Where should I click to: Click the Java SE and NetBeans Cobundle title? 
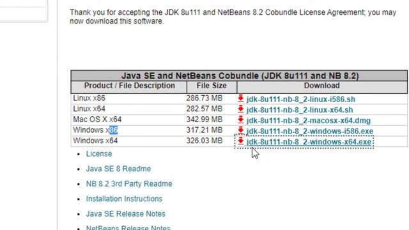coord(240,76)
